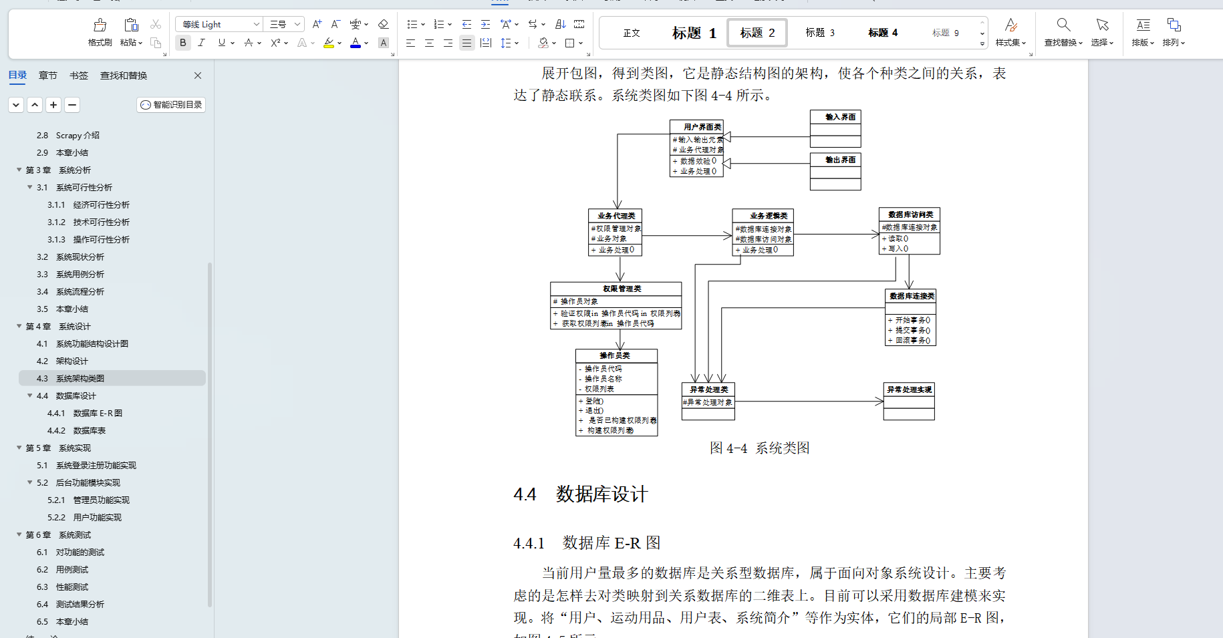1223x638 pixels.
Task: Increase font size with A+ icon
Action: (317, 24)
